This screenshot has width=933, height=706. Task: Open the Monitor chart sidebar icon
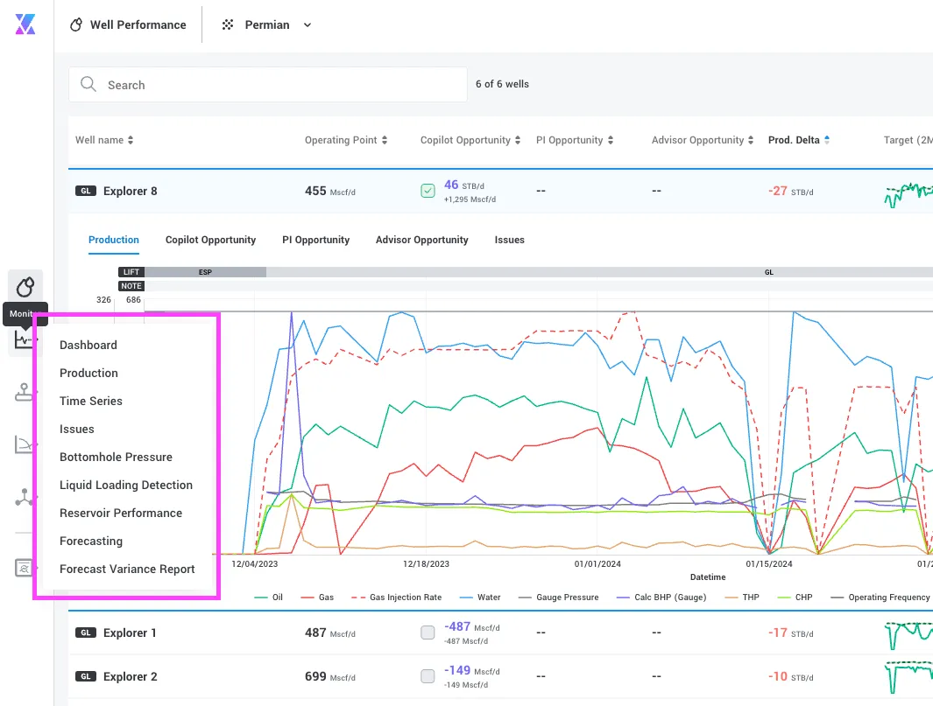pos(23,340)
